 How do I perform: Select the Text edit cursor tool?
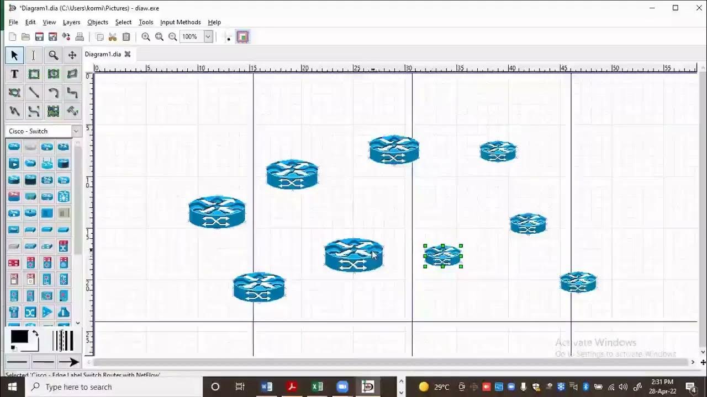tap(34, 55)
